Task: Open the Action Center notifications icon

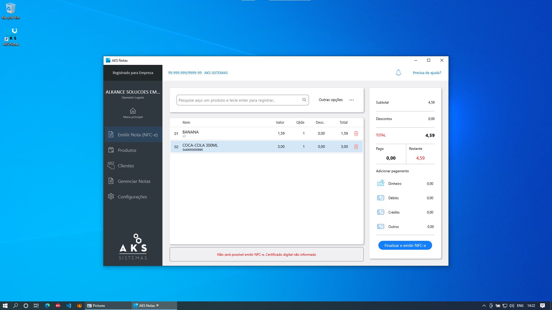Action: [x=543, y=306]
